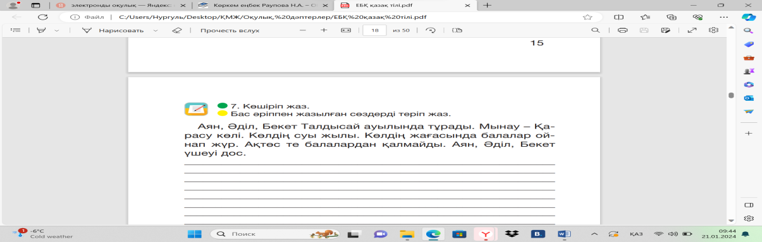Open Copilot in the Edge sidebar
The width and height of the screenshot is (762, 242).
(749, 17)
